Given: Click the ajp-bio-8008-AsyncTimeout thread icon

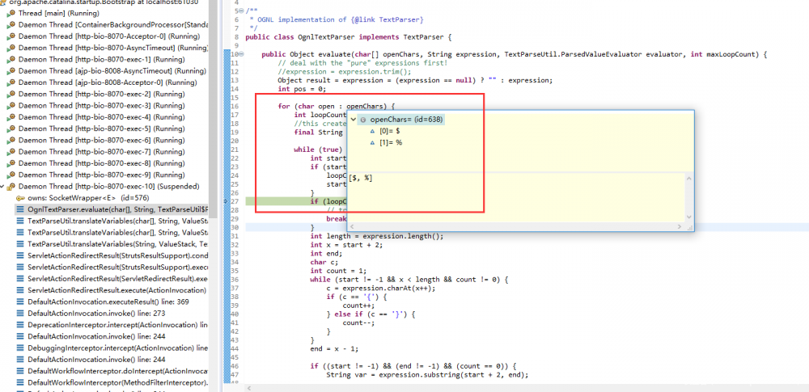Looking at the screenshot, I should [x=11, y=71].
